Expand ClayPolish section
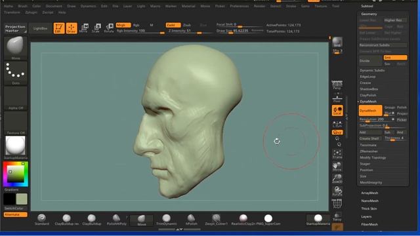Viewport: 420px width, 236px height. [x=368, y=95]
